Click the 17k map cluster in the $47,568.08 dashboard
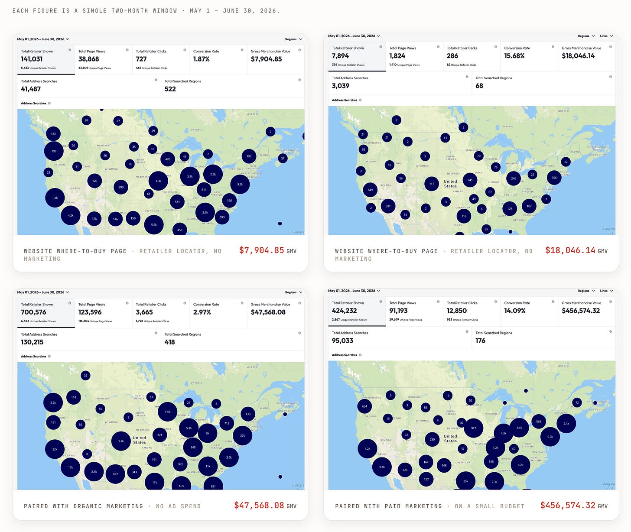The image size is (631, 532). [70, 467]
